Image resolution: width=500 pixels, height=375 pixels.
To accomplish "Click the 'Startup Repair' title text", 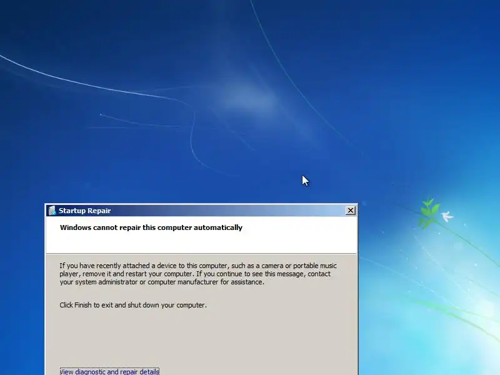I will (84, 211).
